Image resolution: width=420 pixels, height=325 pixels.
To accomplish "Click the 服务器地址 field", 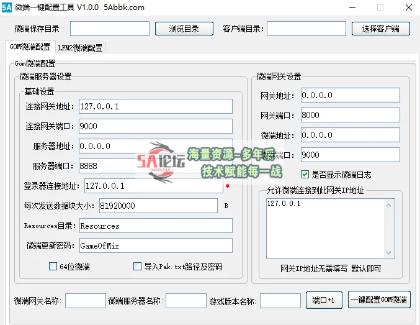I will pos(156,146).
